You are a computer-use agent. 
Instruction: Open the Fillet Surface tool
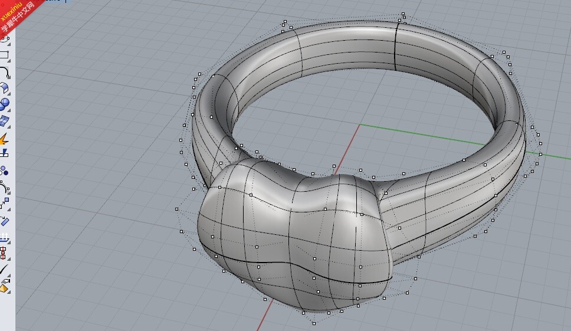[4, 89]
